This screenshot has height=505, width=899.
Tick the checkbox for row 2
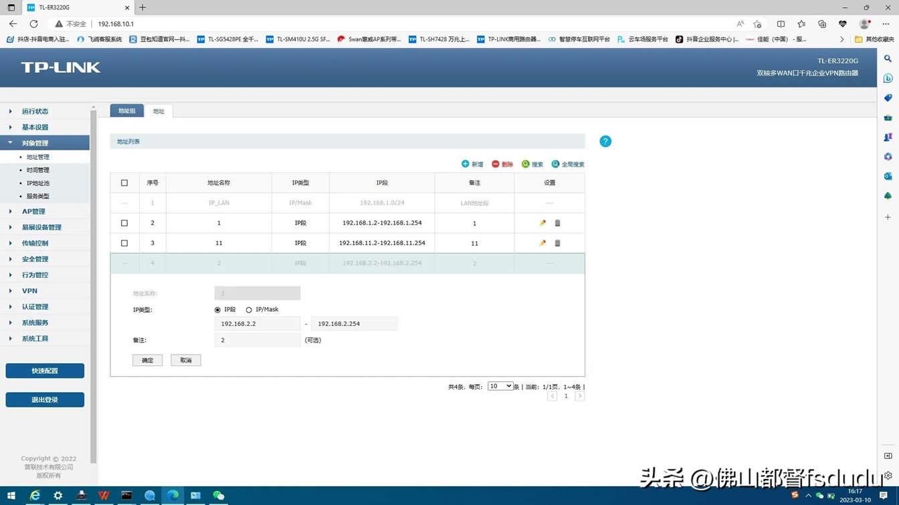click(x=124, y=223)
